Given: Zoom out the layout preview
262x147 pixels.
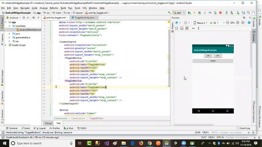Looking at the screenshot, I should pyautogui.click(x=228, y=23).
